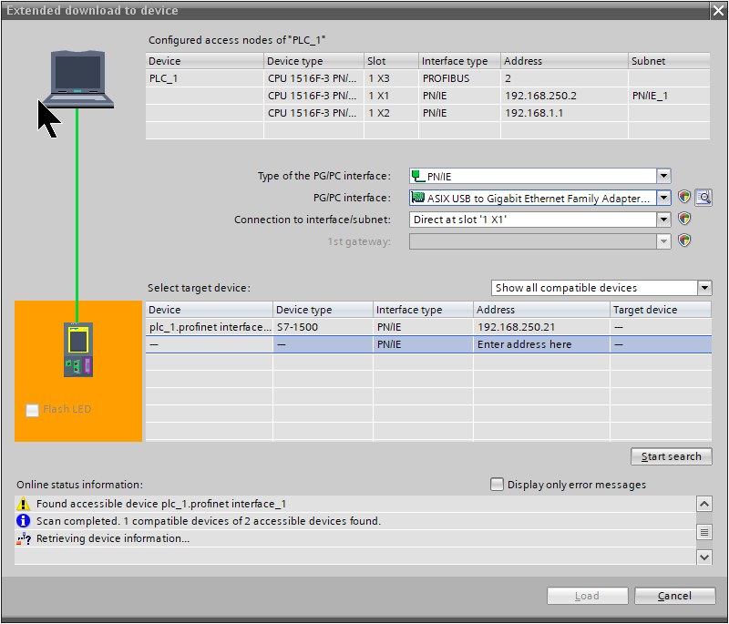Open the 1st gateway dropdown arrow
Image resolution: width=729 pixels, height=624 pixels.
coord(663,241)
